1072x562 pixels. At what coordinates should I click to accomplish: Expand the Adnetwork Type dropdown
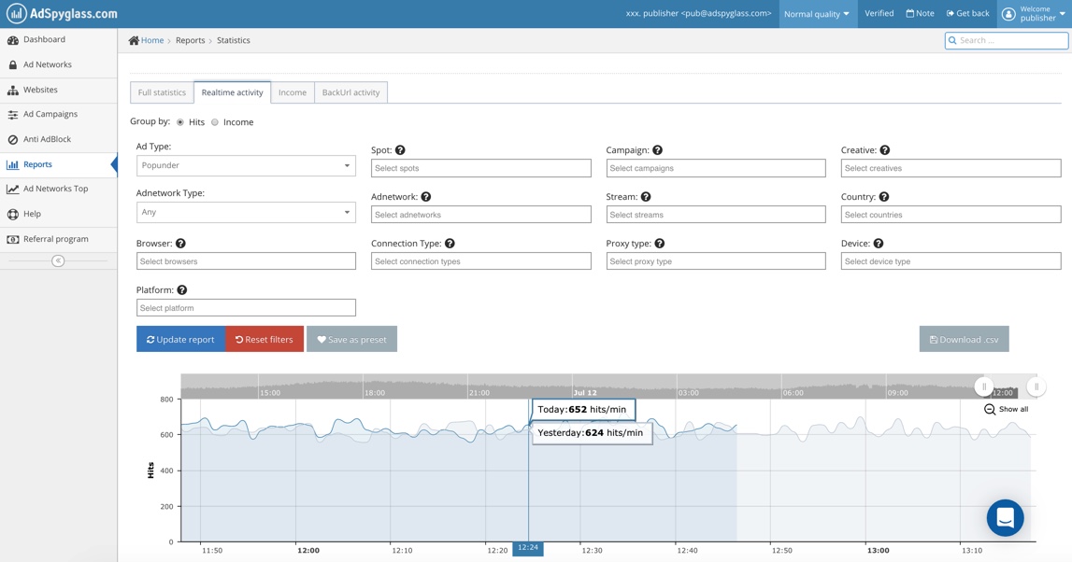246,212
